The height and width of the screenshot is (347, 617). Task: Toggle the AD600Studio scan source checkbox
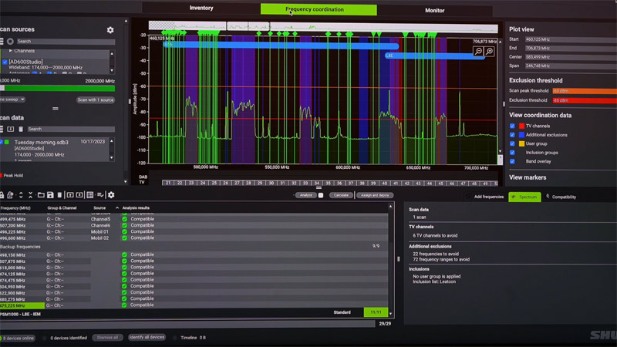pyautogui.click(x=5, y=62)
